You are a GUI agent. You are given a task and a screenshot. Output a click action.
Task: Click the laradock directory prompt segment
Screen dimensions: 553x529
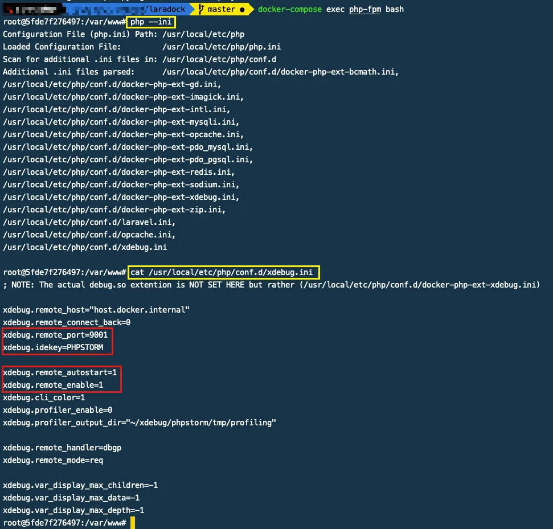pyautogui.click(x=165, y=10)
